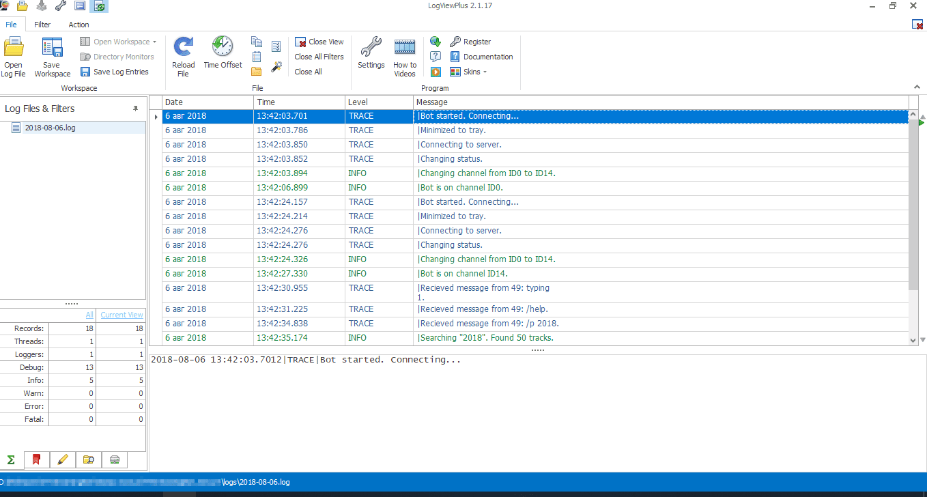
Task: Click the Current View statistics link
Action: pyautogui.click(x=122, y=315)
